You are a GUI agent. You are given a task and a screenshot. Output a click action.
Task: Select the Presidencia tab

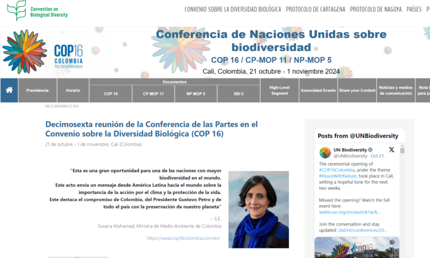pyautogui.click(x=38, y=90)
